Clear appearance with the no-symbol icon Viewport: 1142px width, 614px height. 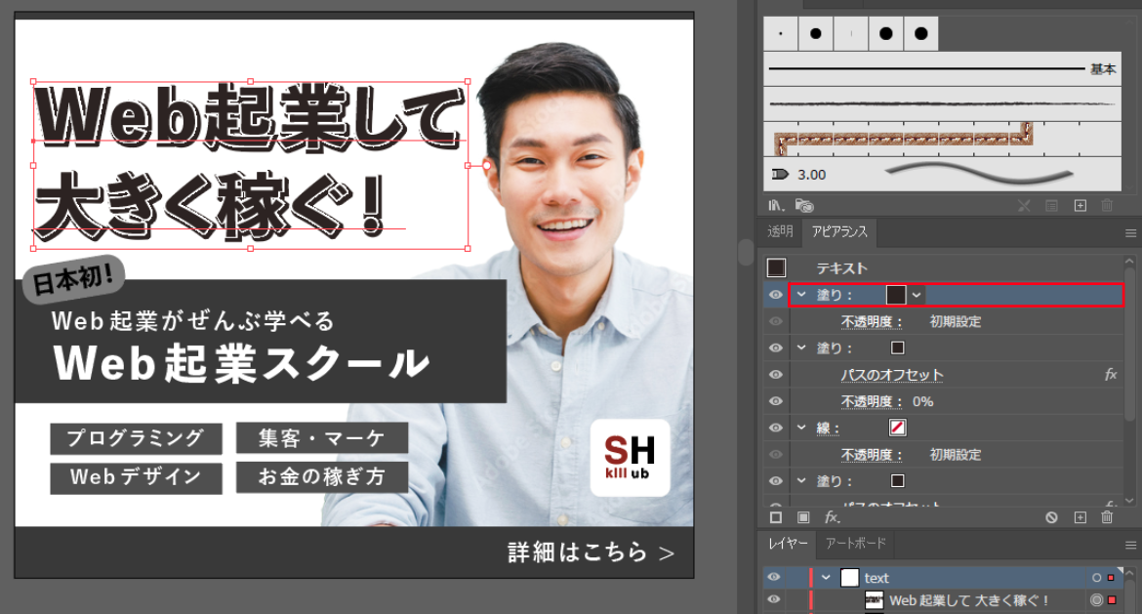[1051, 517]
